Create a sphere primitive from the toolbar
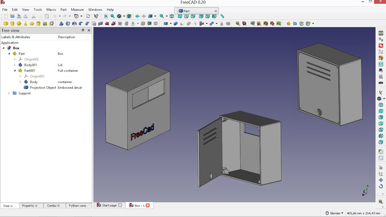 [x=19, y=23]
